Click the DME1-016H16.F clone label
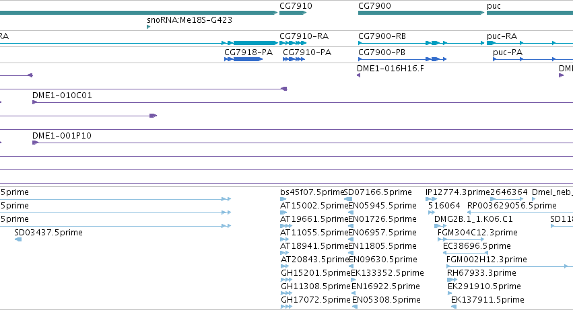 (x=391, y=69)
